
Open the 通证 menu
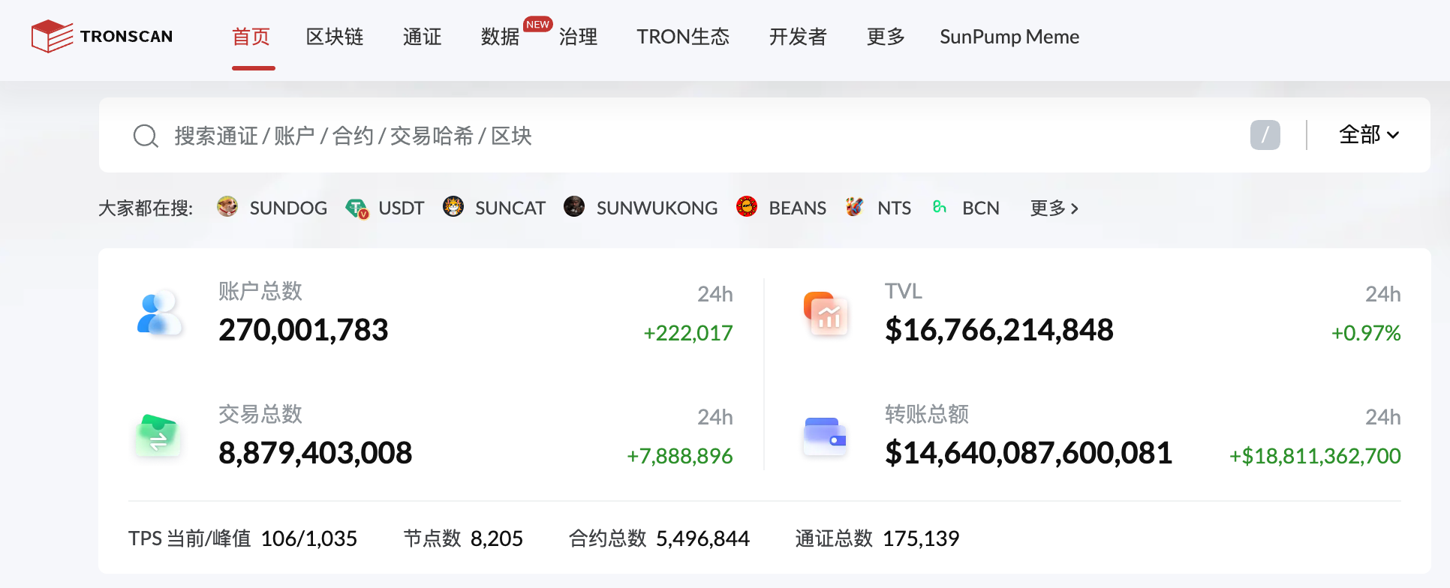(x=422, y=37)
